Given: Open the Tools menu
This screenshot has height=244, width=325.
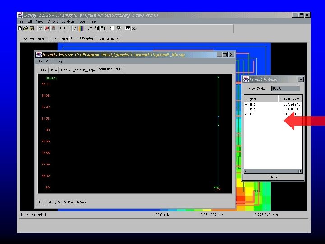Looking at the screenshot, I should (x=82, y=21).
